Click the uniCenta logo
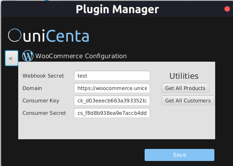 tap(48, 36)
